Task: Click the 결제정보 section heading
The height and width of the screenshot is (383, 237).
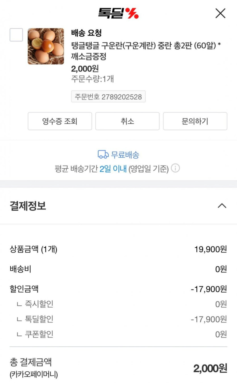Action: tap(28, 206)
